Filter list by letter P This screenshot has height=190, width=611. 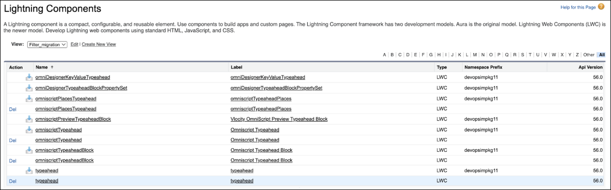coord(499,55)
